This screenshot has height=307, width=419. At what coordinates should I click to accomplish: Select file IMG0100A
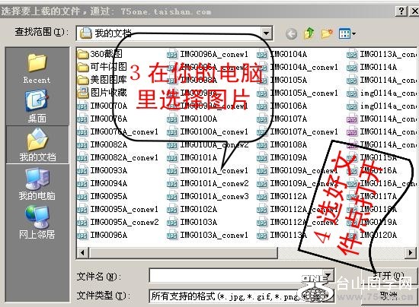tap(192, 119)
